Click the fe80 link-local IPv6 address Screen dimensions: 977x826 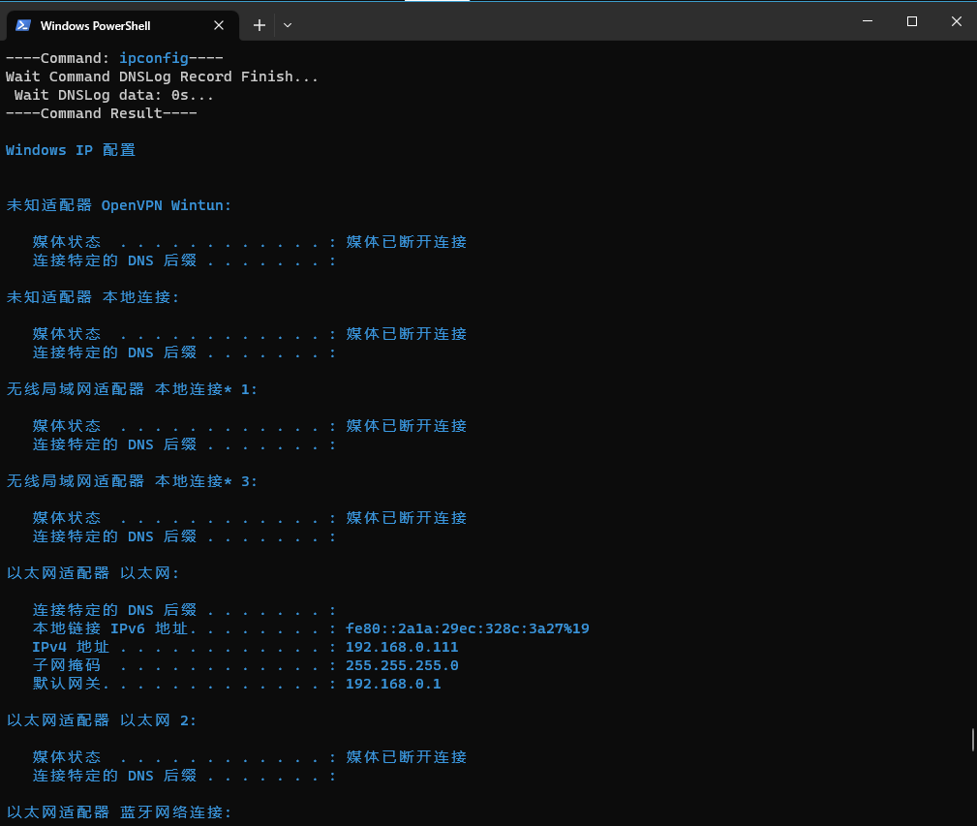tap(467, 628)
